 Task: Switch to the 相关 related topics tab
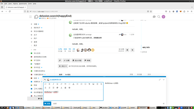tap(68, 74)
